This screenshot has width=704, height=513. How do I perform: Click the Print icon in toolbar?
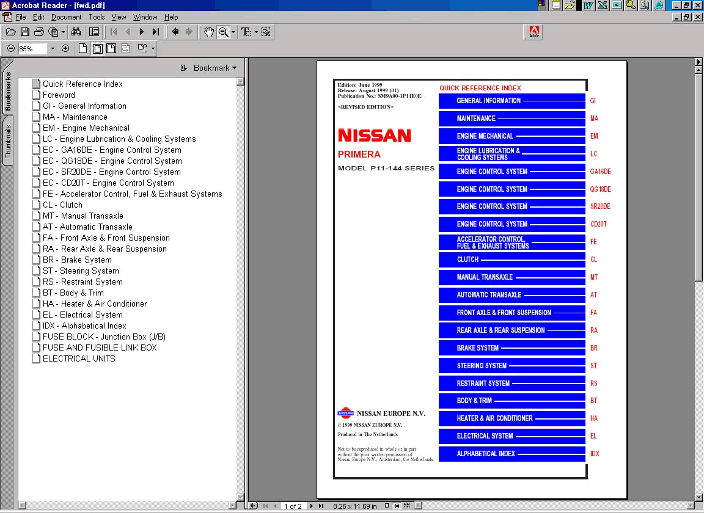click(39, 32)
